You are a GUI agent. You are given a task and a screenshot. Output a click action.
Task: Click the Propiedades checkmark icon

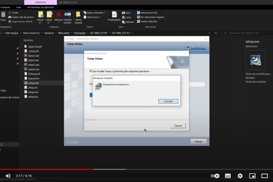pyautogui.click(x=114, y=15)
